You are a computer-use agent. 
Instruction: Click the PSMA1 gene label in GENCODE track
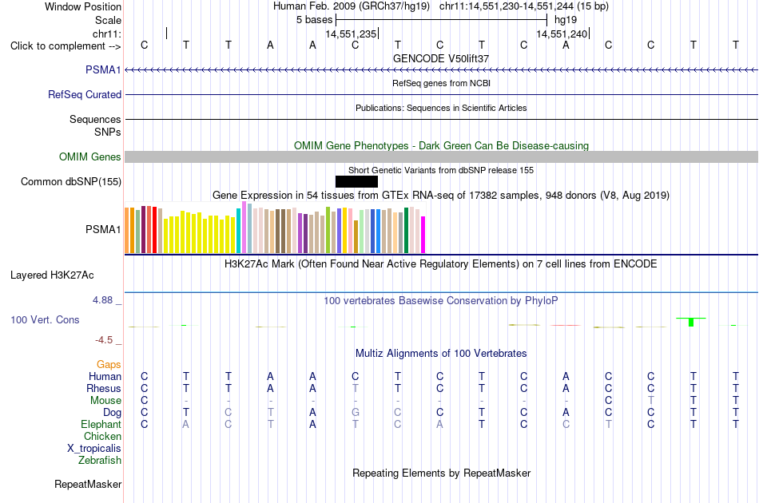[103, 69]
